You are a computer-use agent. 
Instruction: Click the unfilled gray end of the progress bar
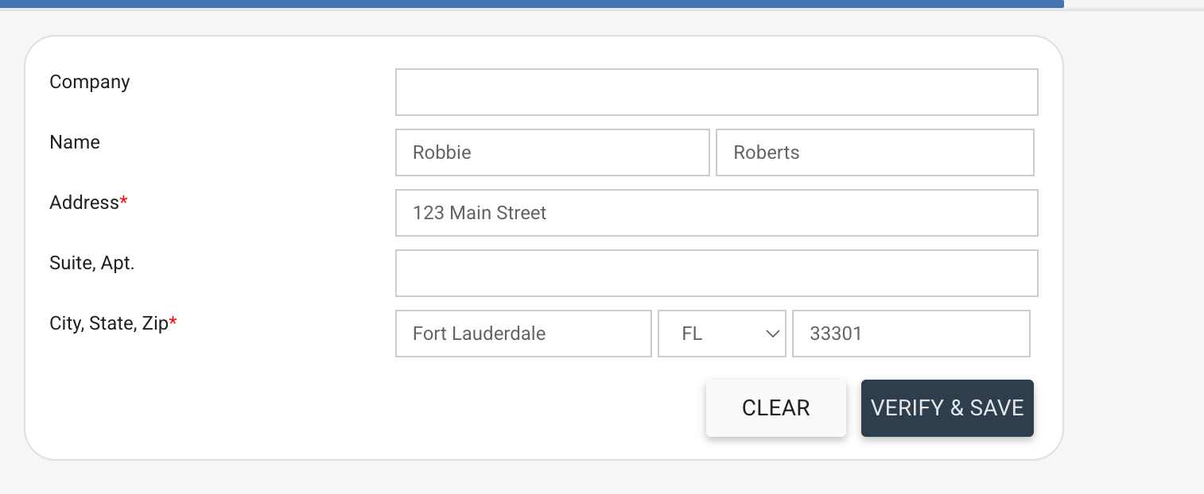[1133, 5]
